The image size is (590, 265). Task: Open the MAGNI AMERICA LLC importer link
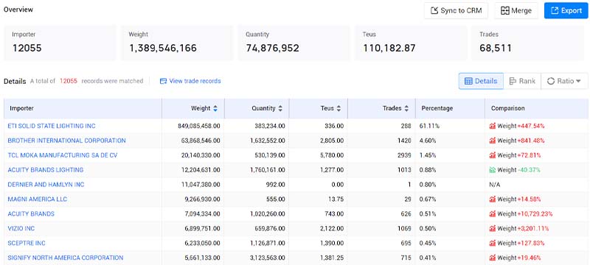coord(38,199)
